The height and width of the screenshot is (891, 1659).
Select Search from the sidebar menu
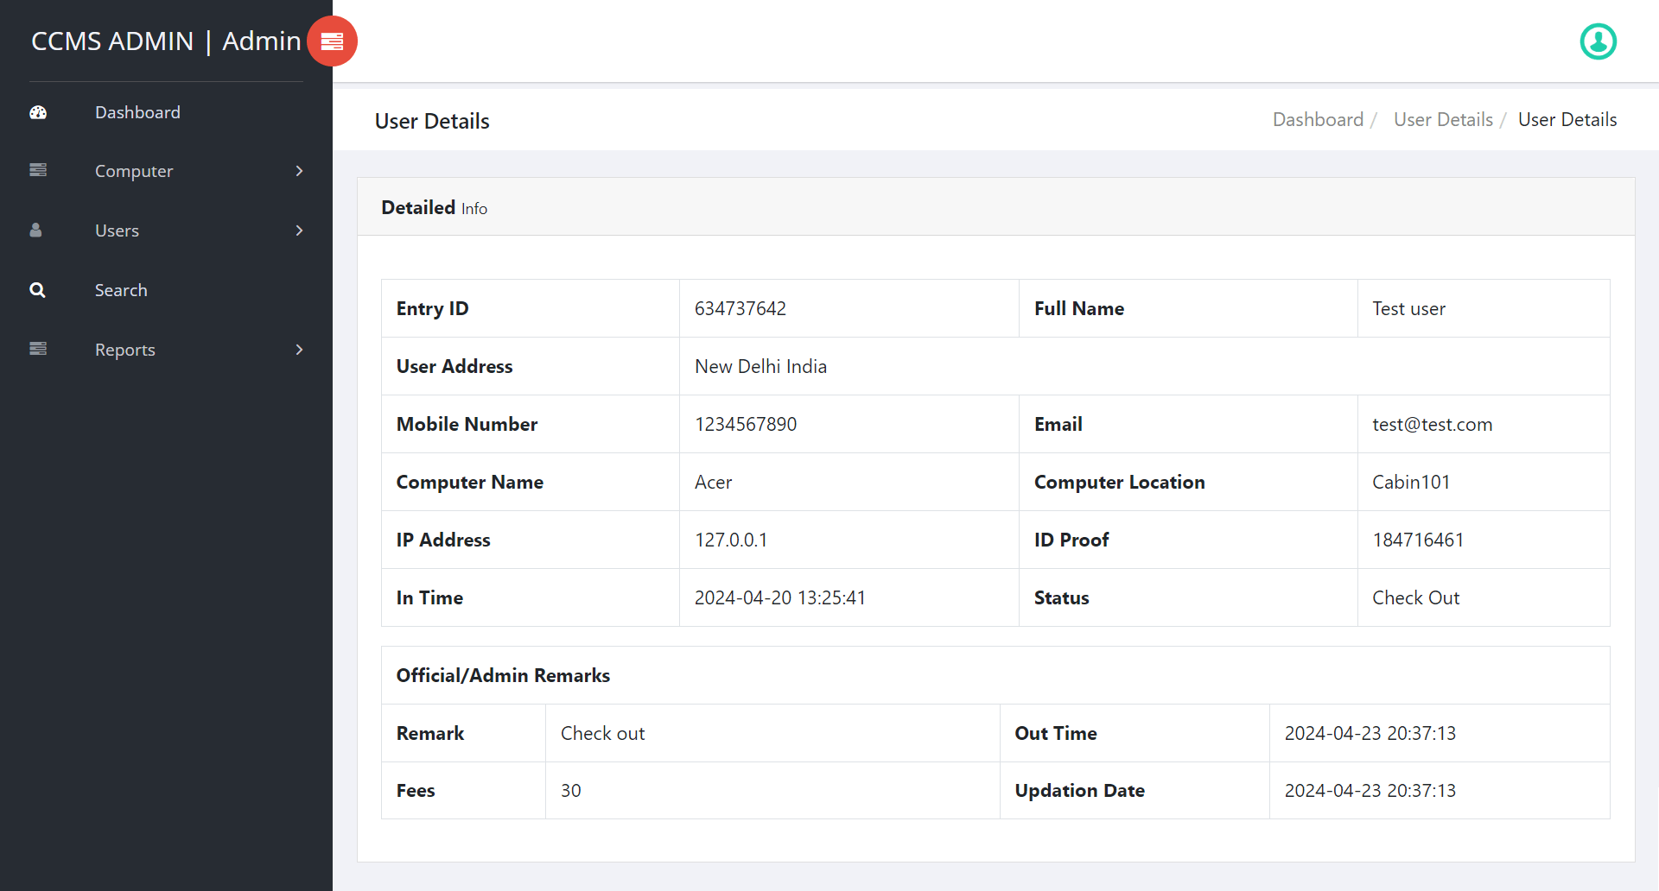pos(121,289)
